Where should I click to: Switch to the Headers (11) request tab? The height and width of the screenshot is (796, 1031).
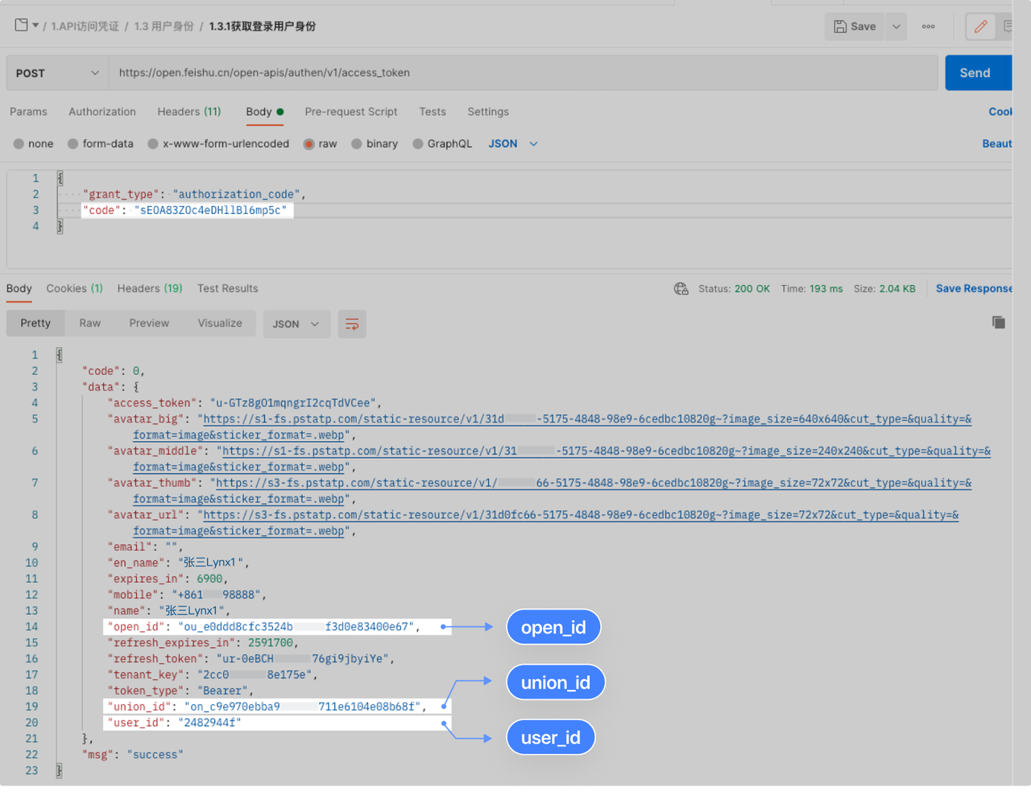click(188, 112)
